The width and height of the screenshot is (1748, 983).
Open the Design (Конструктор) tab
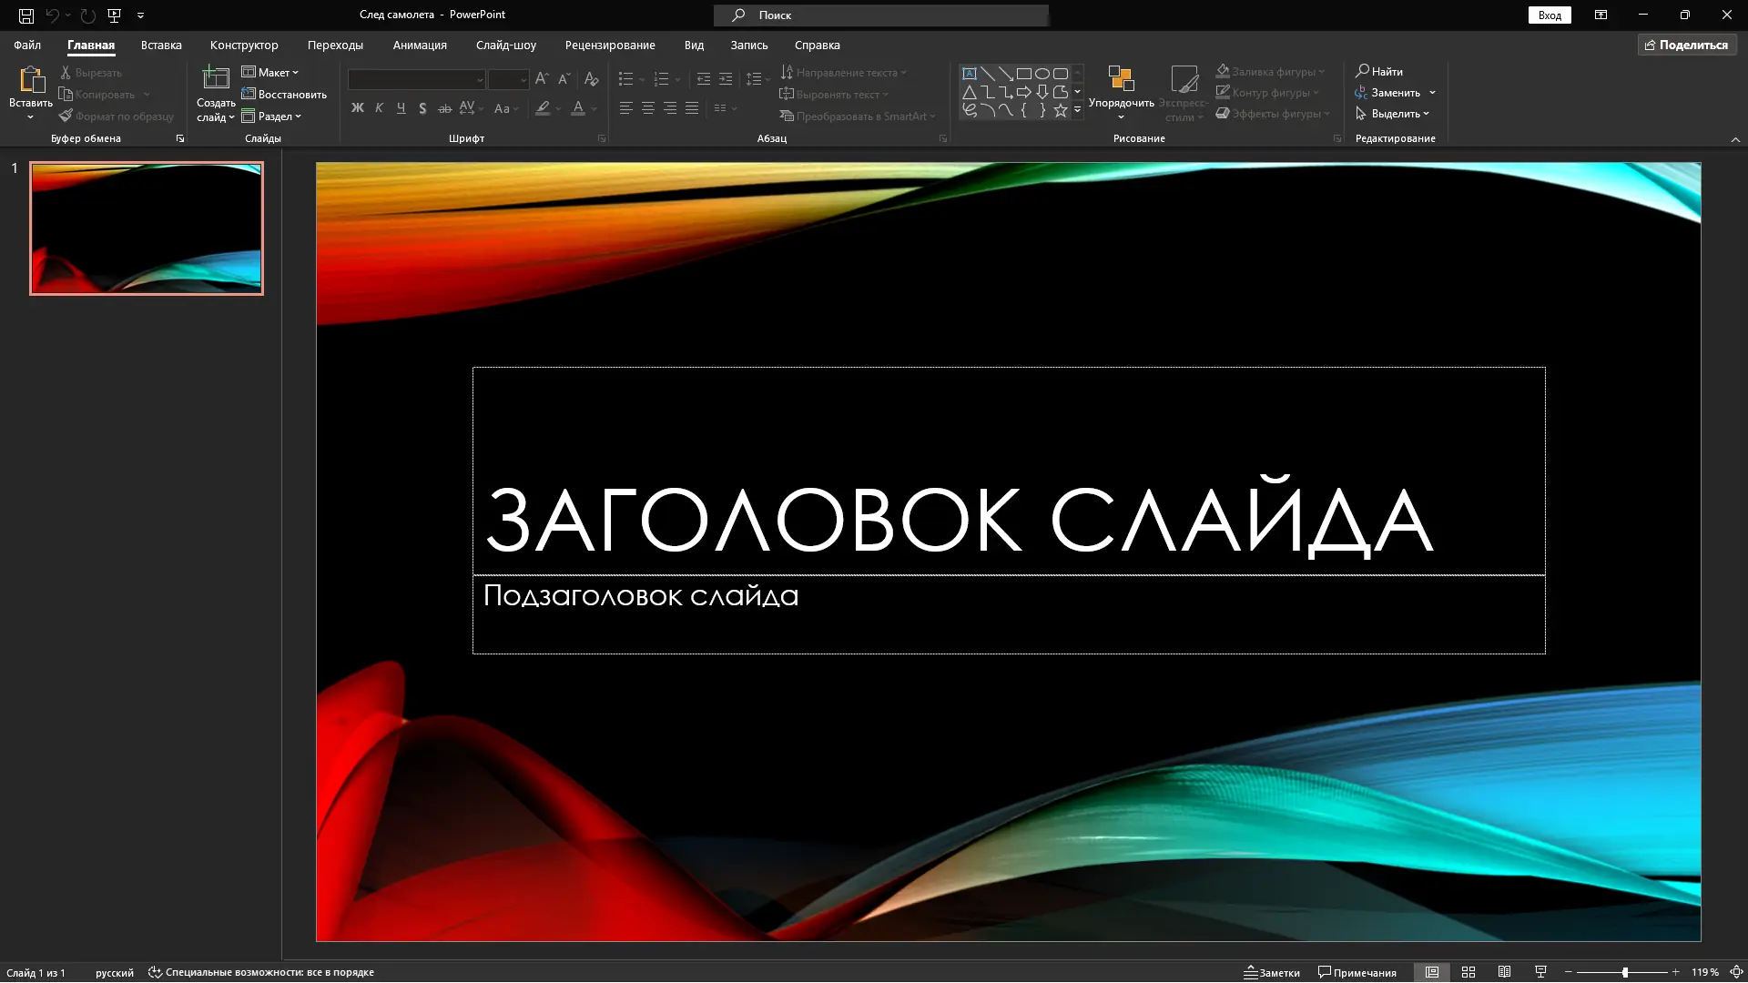[244, 45]
